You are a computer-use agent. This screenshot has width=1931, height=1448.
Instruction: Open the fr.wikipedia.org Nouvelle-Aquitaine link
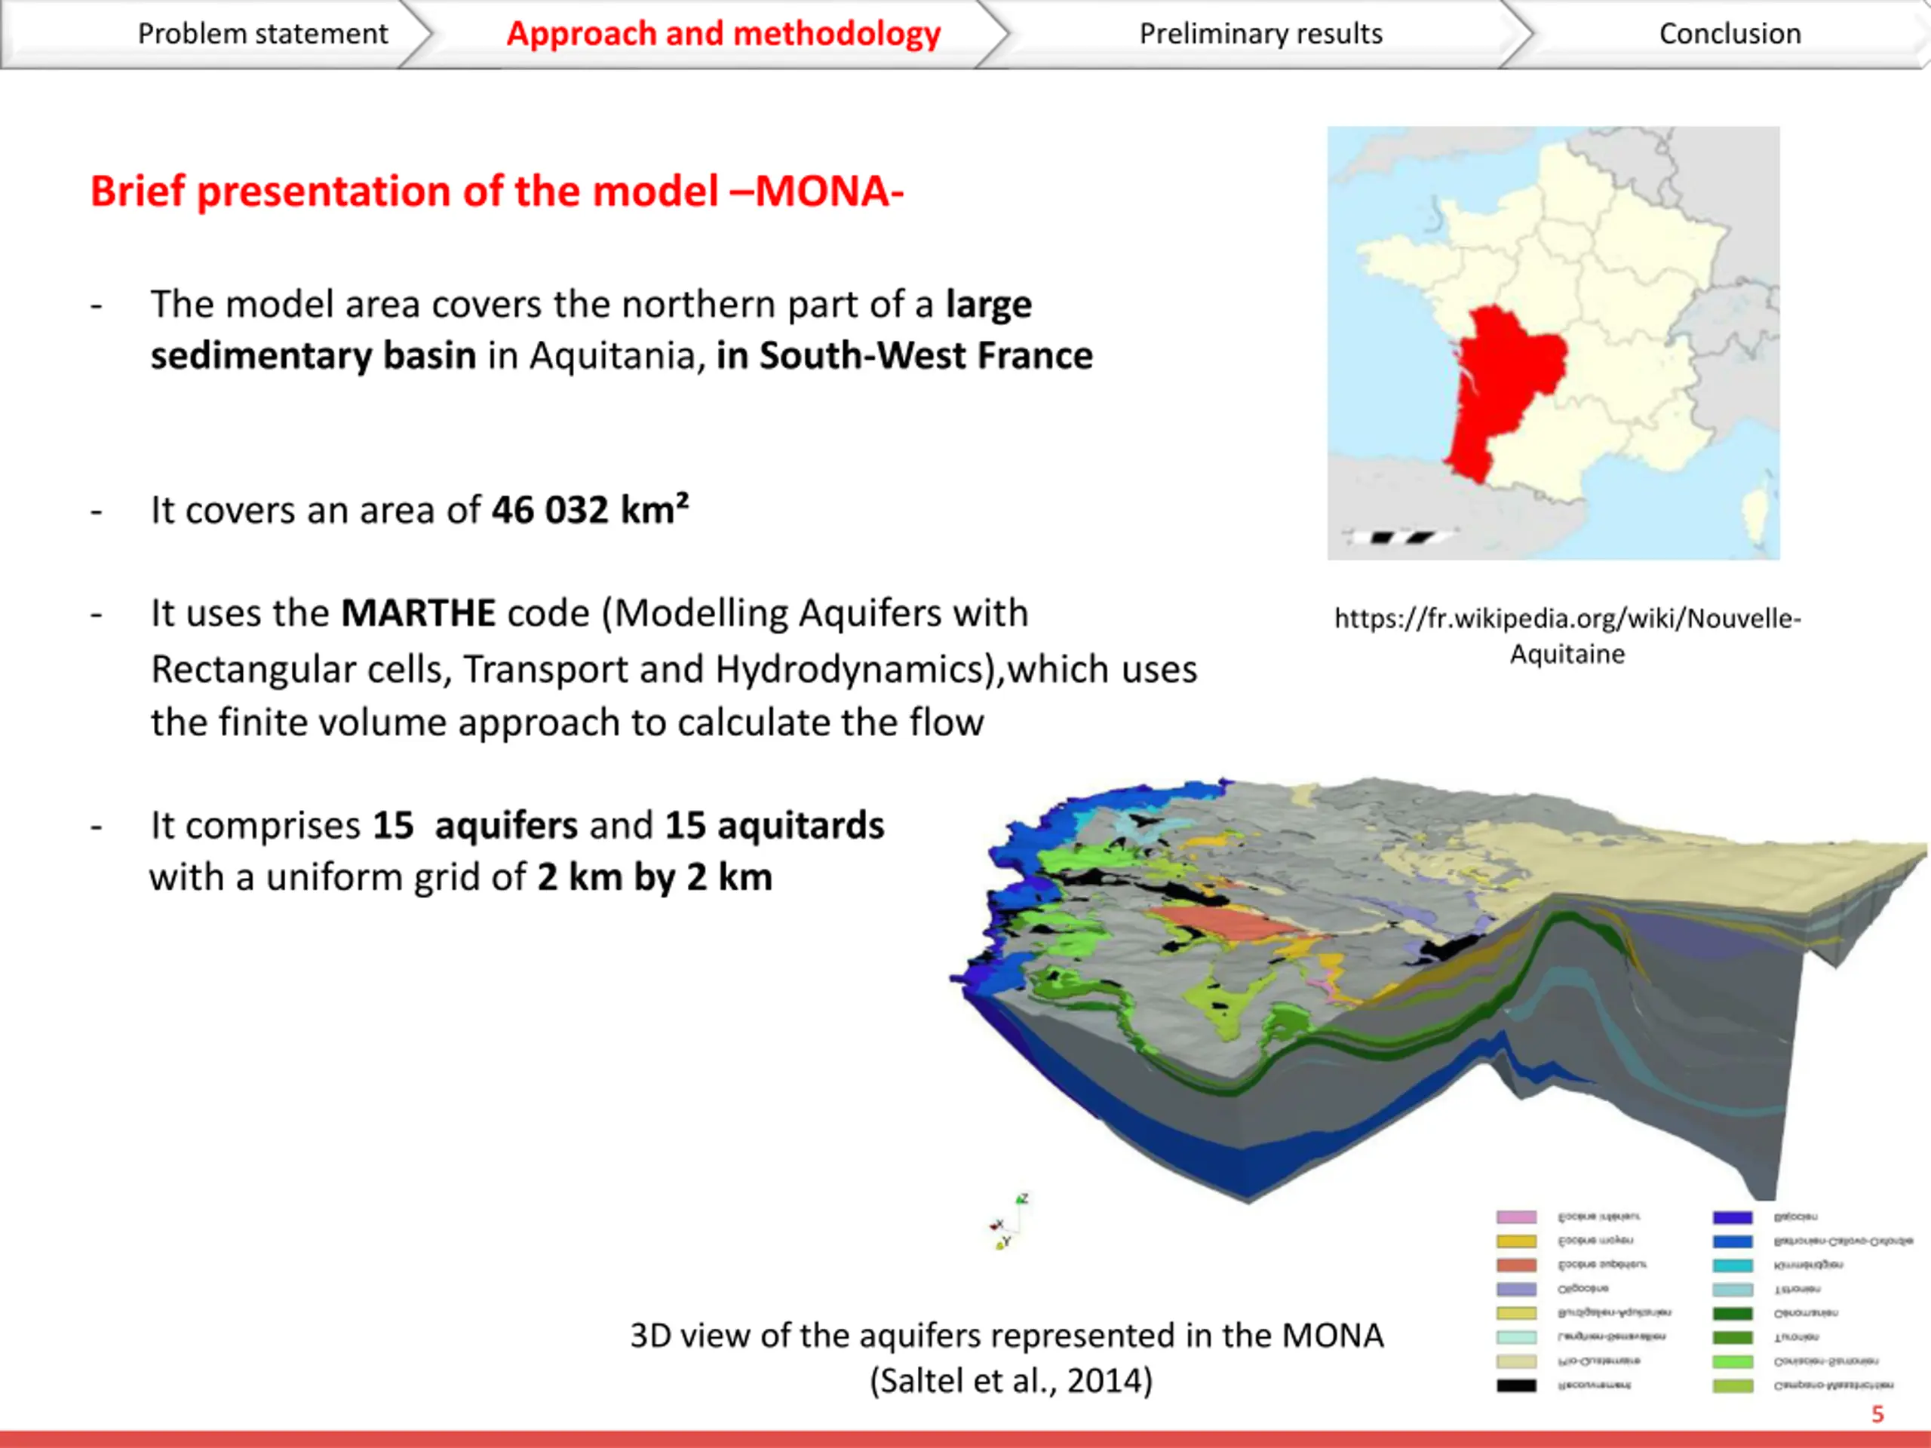[1567, 636]
